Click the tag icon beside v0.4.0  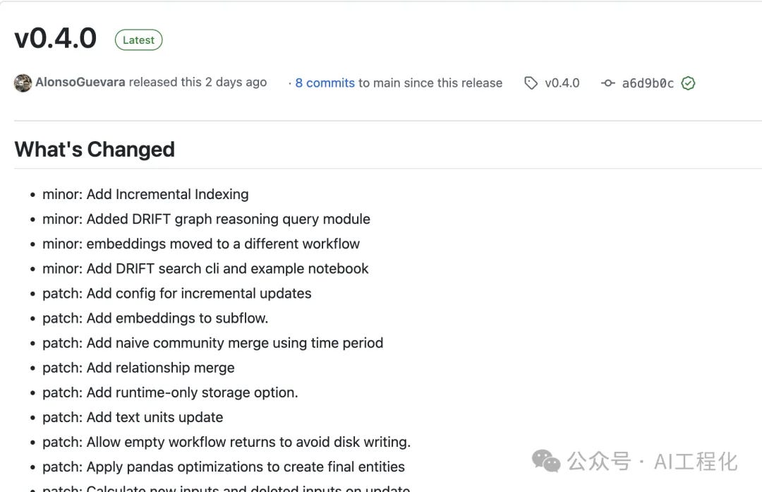(x=531, y=83)
